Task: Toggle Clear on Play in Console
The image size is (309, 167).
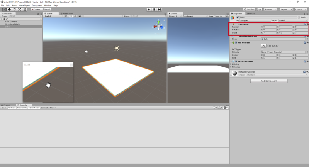Action: [x=22, y=108]
